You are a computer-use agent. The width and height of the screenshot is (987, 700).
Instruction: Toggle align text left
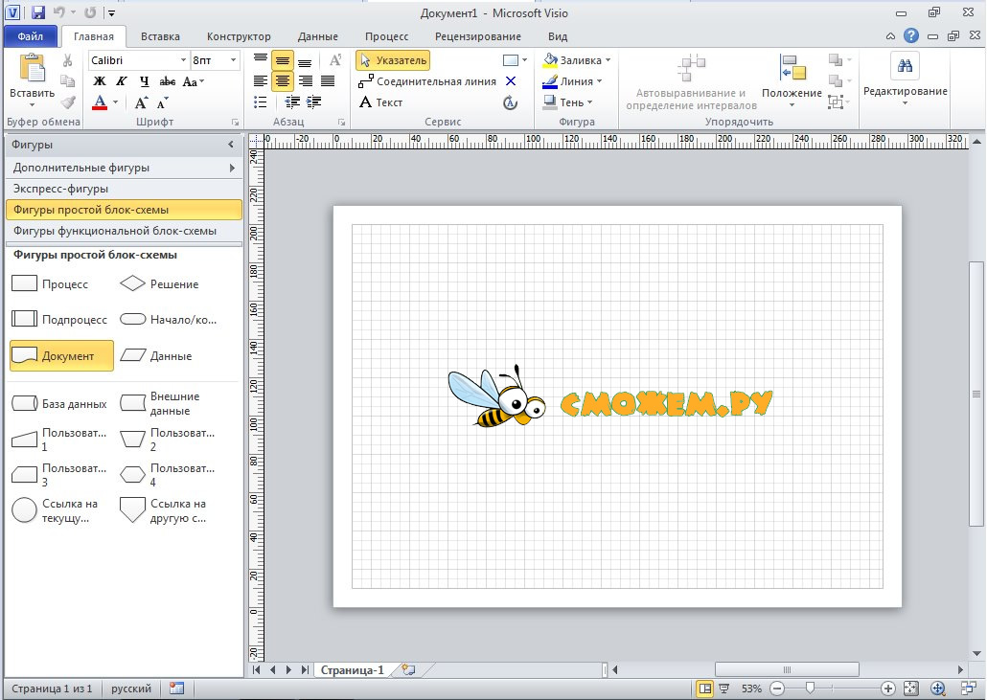[x=260, y=81]
